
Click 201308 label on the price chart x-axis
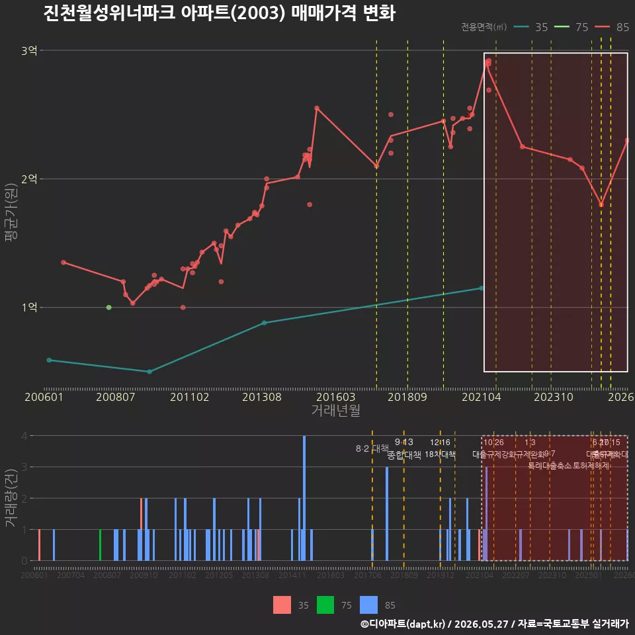(x=262, y=397)
